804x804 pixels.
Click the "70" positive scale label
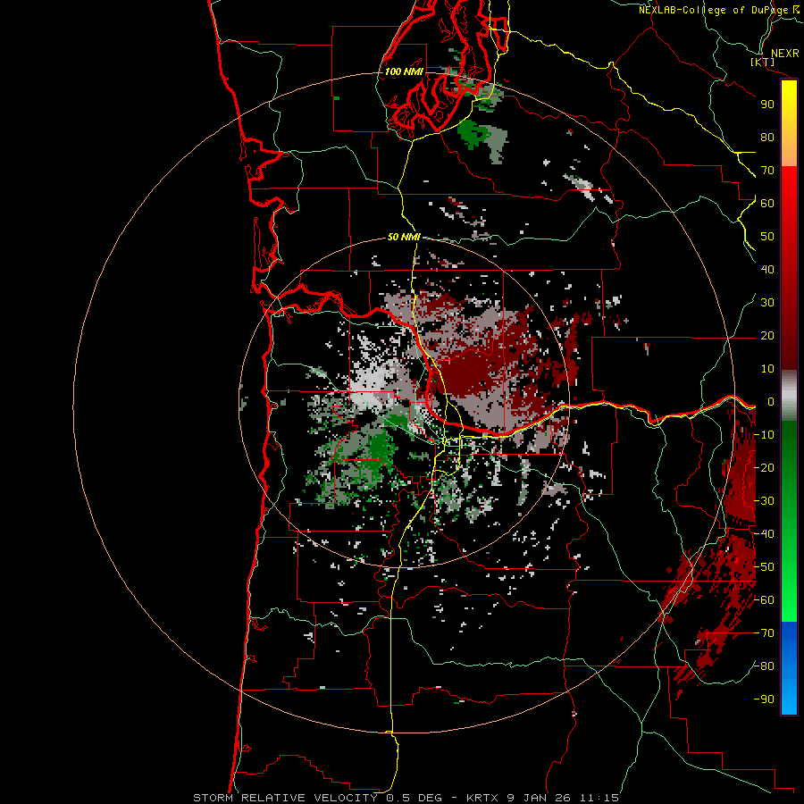click(767, 171)
